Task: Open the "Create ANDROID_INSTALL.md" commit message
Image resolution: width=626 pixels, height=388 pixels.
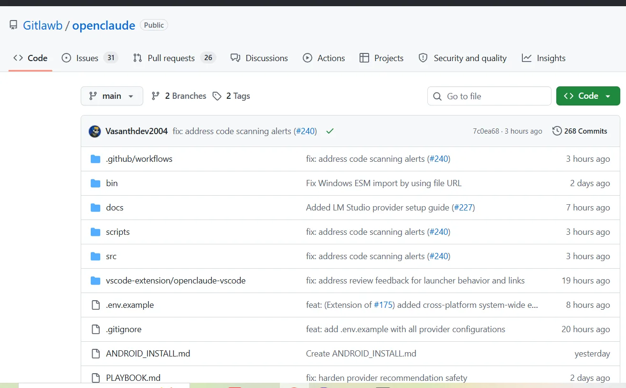Action: click(361, 354)
